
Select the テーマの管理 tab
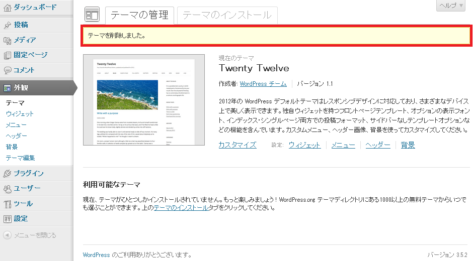coord(139,16)
